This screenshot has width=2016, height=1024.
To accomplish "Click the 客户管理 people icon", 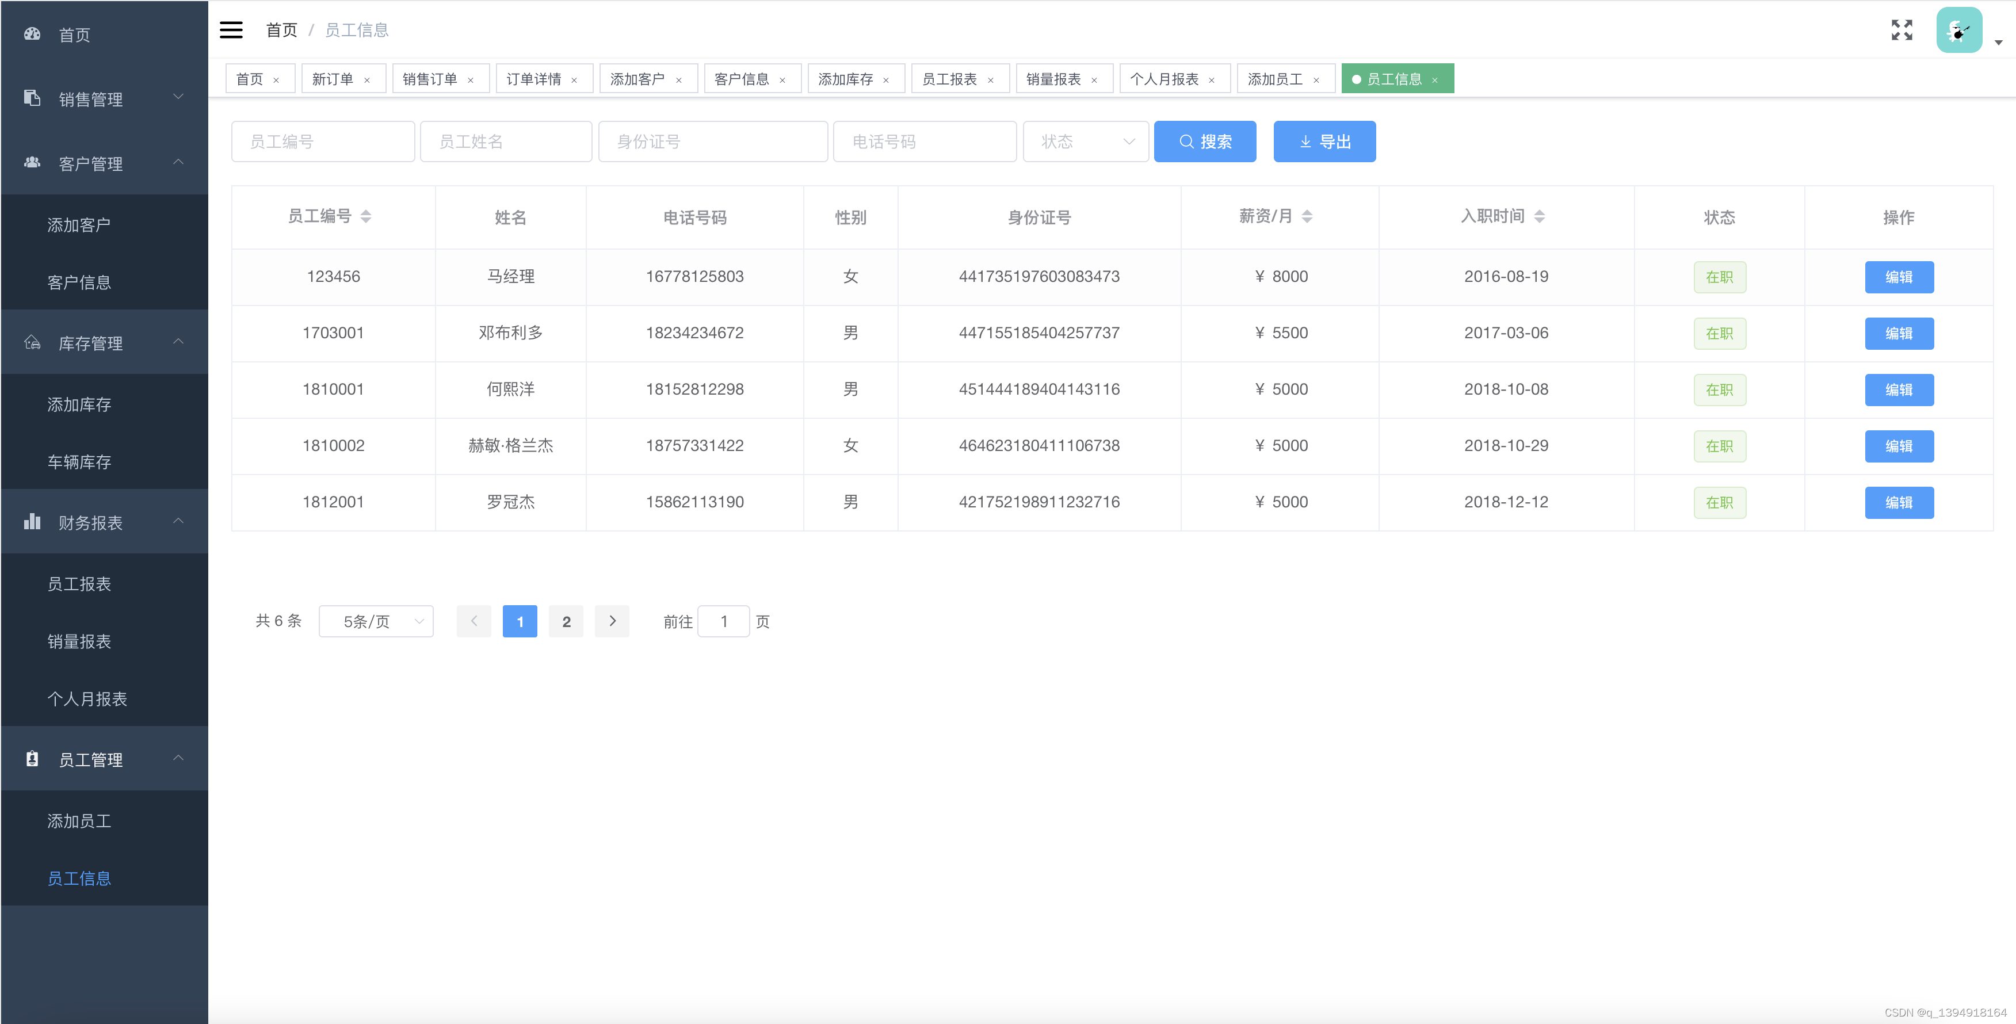I will coord(32,162).
